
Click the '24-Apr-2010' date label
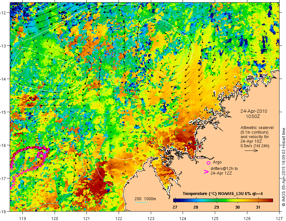(254, 111)
